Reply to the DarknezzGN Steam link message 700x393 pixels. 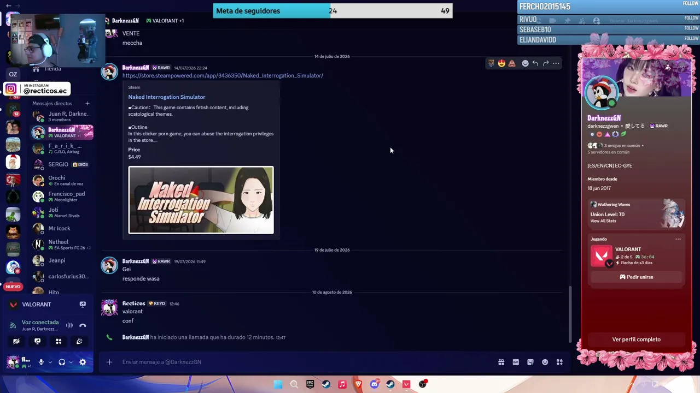coord(535,63)
